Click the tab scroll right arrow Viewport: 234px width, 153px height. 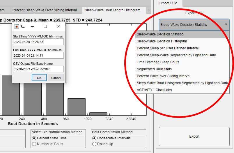[149, 10]
